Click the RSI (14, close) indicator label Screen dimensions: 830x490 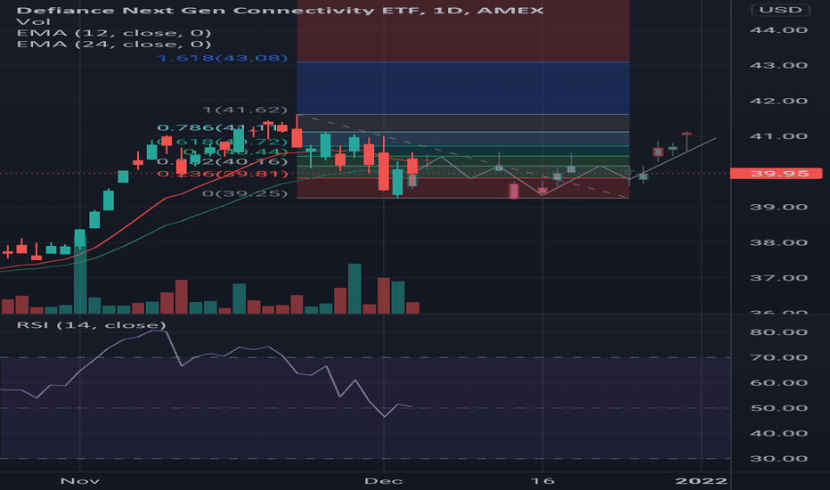pos(91,324)
